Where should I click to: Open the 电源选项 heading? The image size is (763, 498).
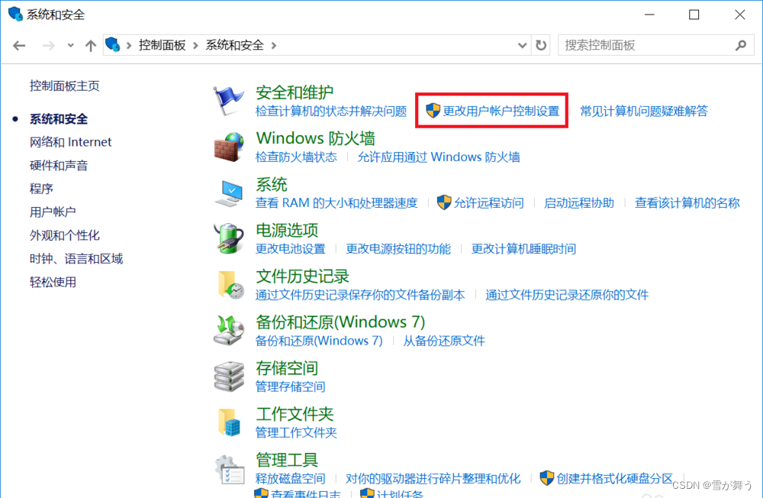tap(287, 230)
